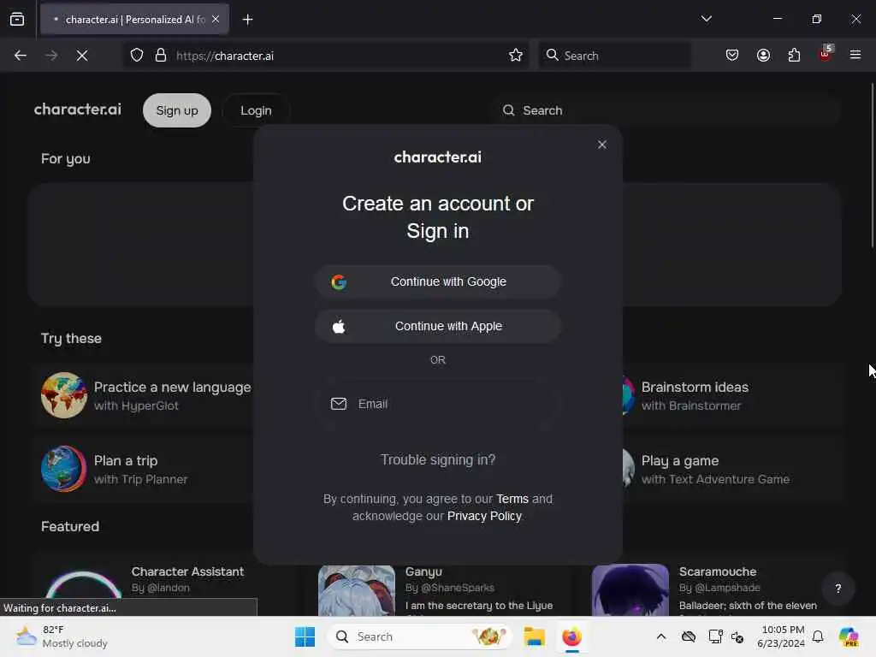The image size is (876, 657).
Task: Open the weather widget showing 82°F
Action: click(62, 636)
